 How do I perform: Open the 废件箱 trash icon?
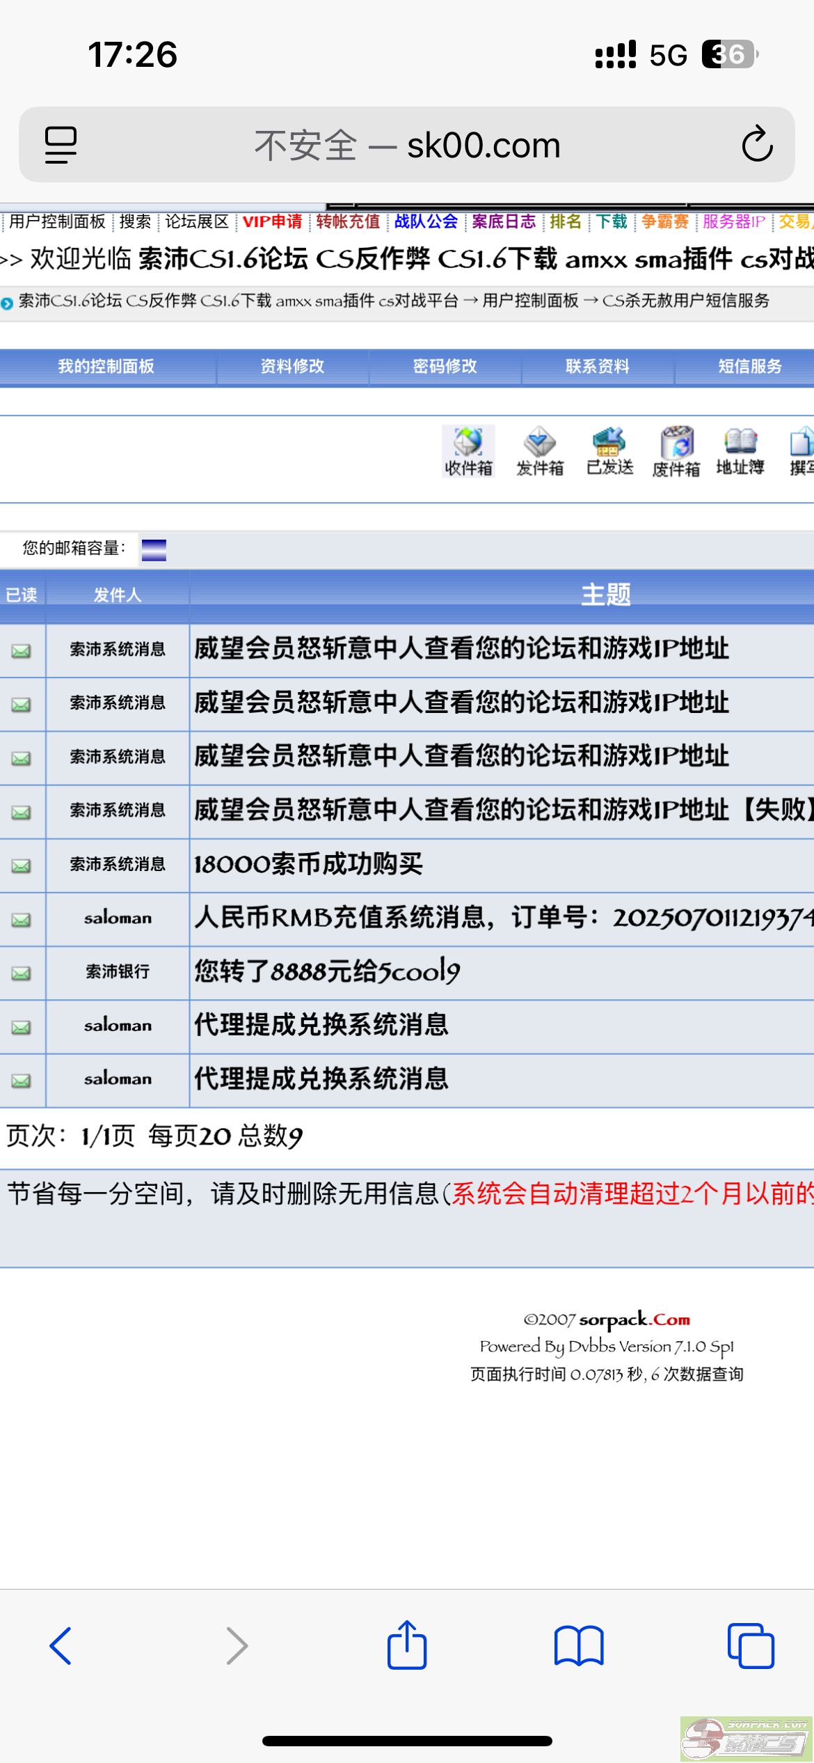676,451
